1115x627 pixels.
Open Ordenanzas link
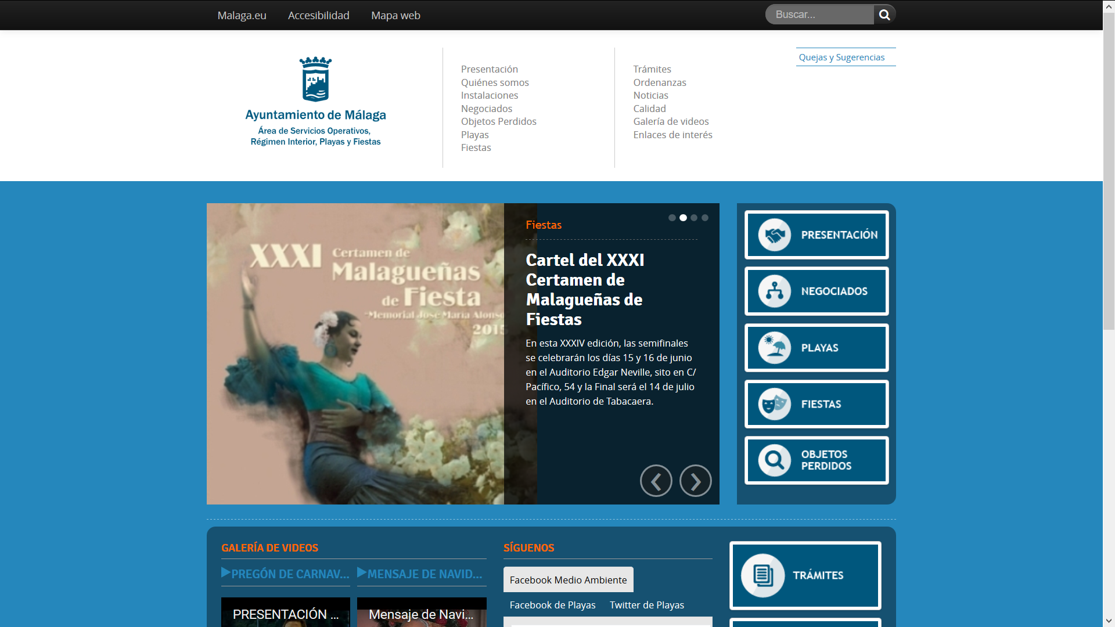click(x=659, y=82)
